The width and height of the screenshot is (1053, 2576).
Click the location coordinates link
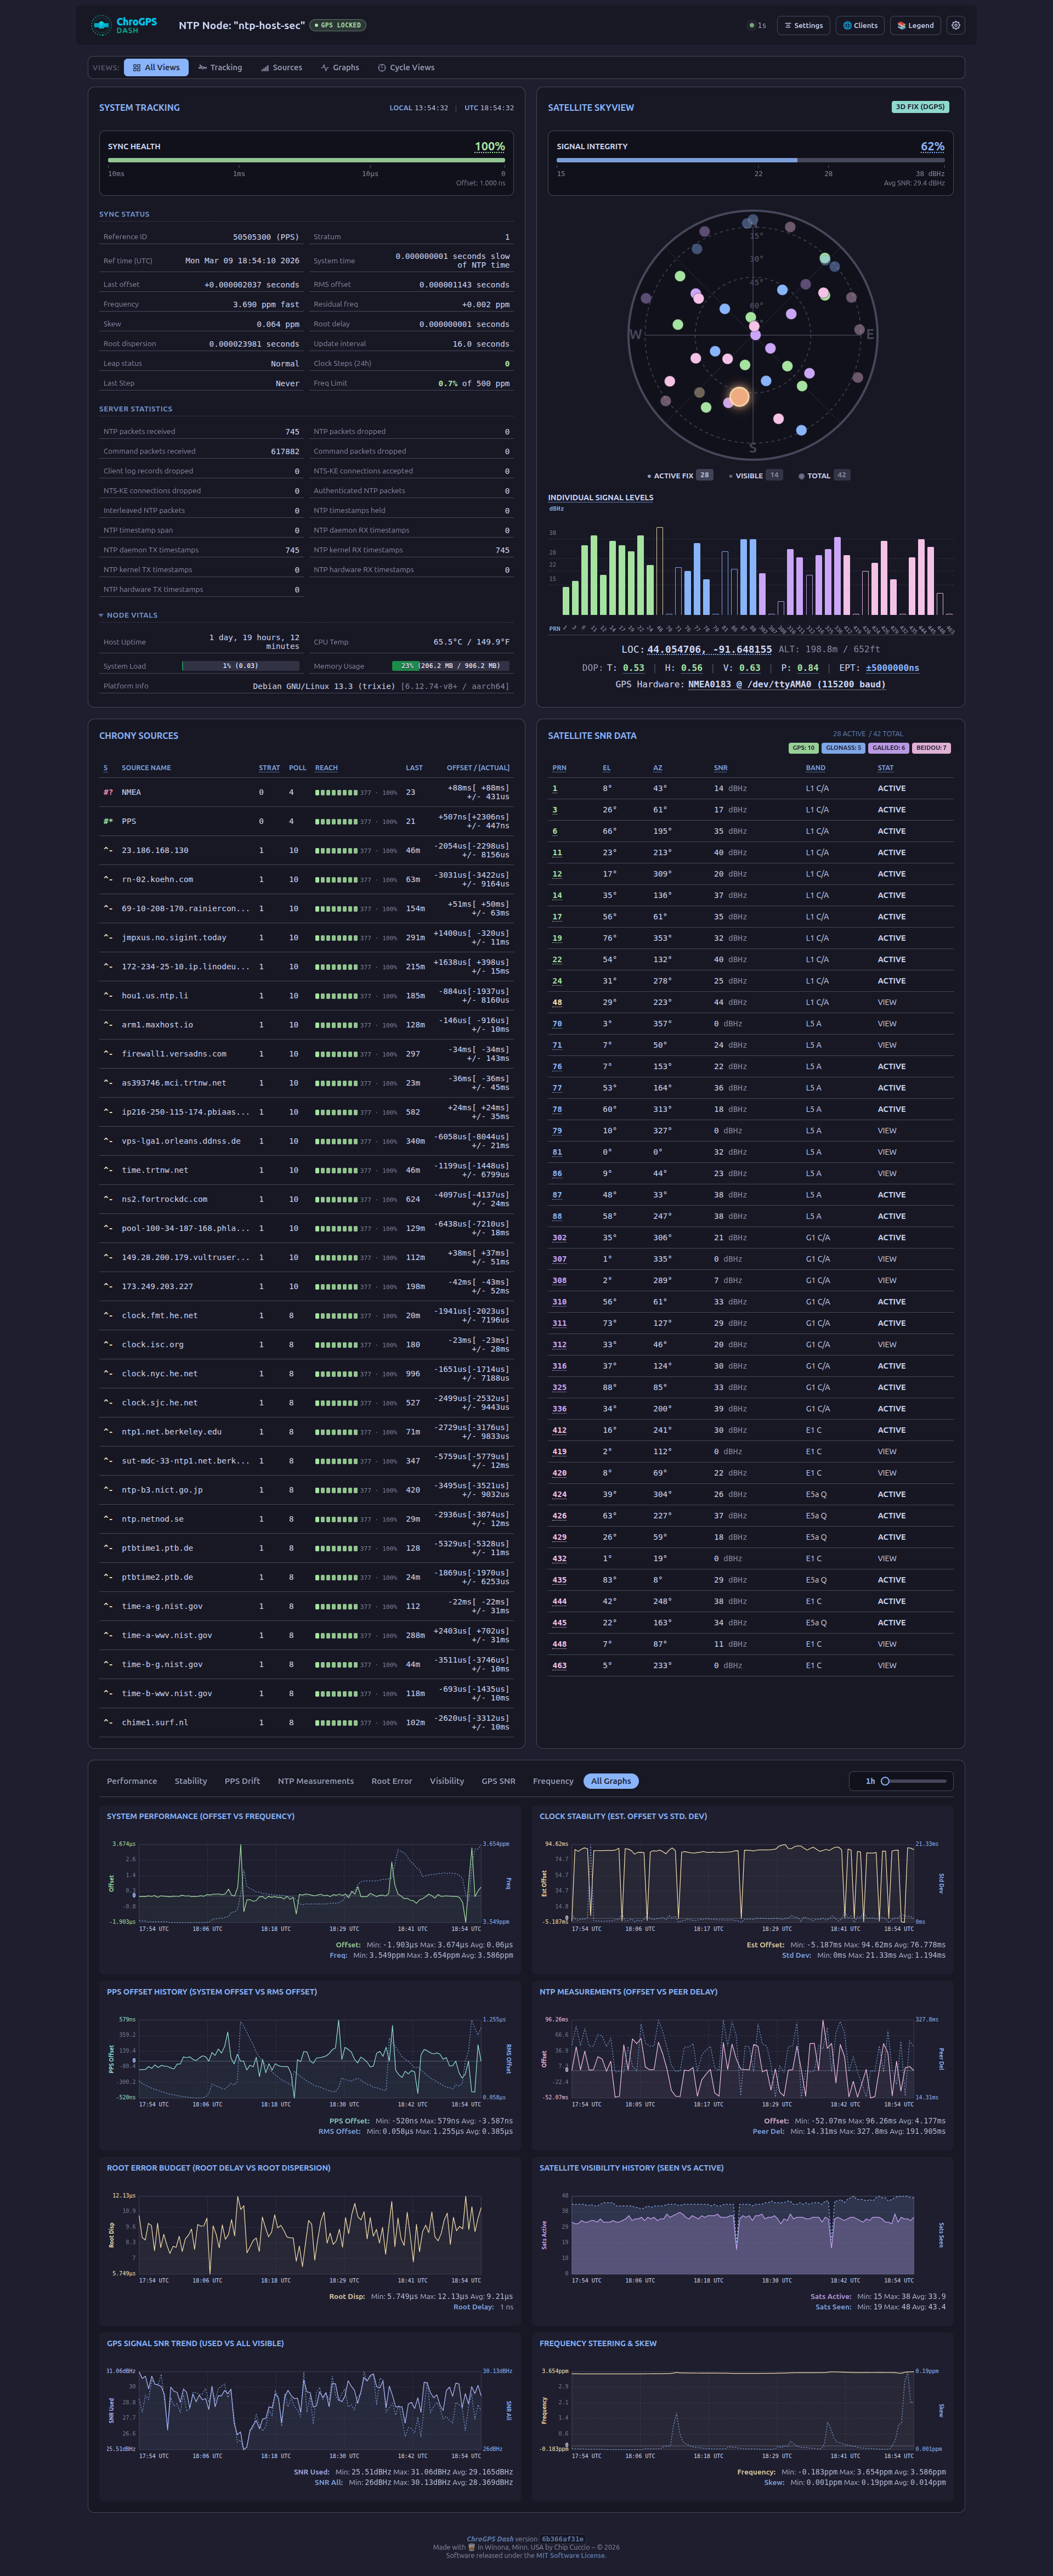[x=709, y=650]
